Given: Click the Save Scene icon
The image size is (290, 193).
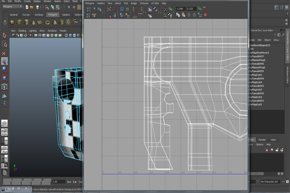Looking at the screenshot, I should coord(37,7).
